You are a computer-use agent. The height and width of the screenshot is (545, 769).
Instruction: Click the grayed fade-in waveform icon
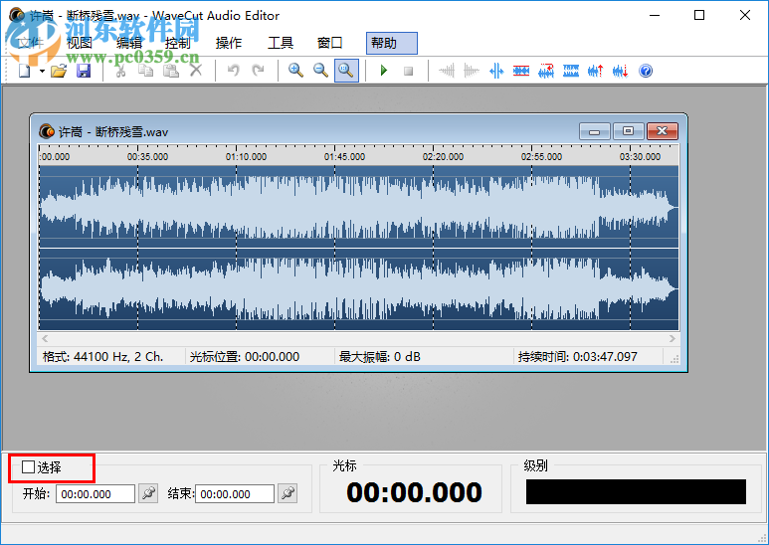click(447, 71)
